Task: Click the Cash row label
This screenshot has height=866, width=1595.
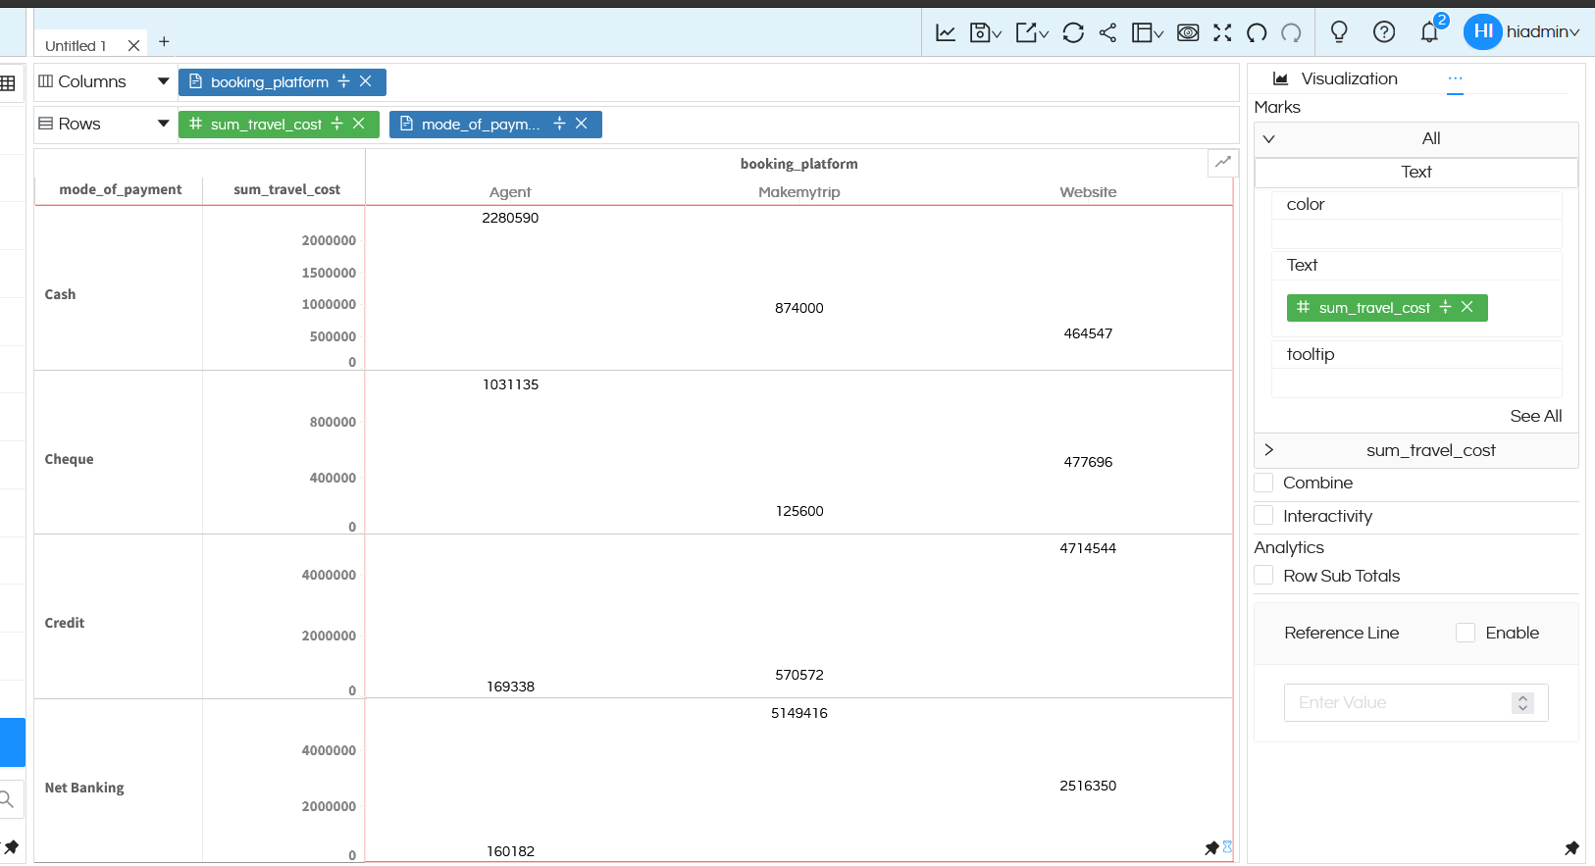Action: pos(60,294)
